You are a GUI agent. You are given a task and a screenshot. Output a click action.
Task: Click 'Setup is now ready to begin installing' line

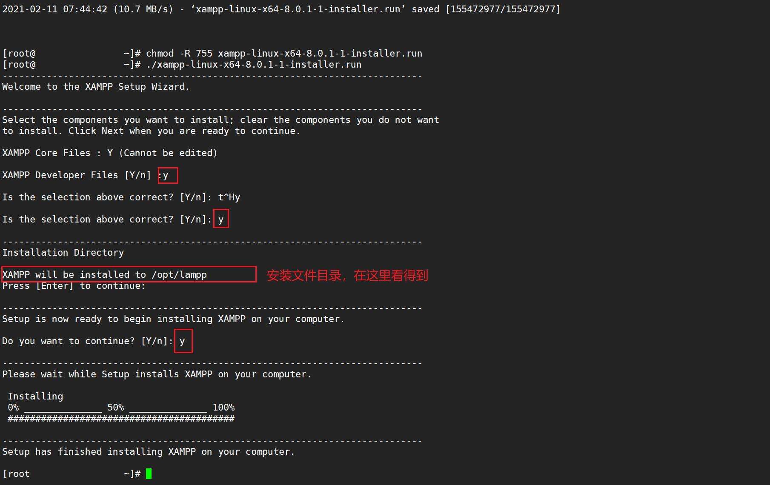point(173,319)
